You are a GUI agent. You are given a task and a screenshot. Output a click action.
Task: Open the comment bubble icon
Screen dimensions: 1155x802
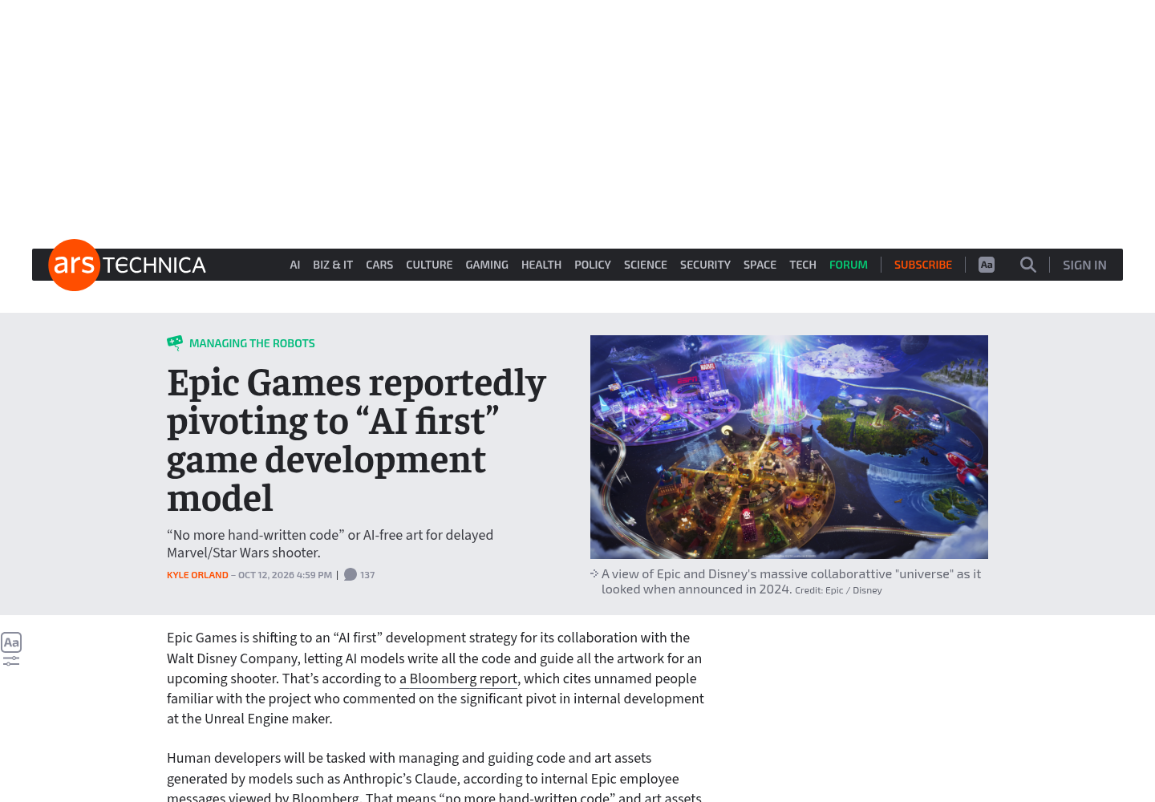[x=351, y=575]
